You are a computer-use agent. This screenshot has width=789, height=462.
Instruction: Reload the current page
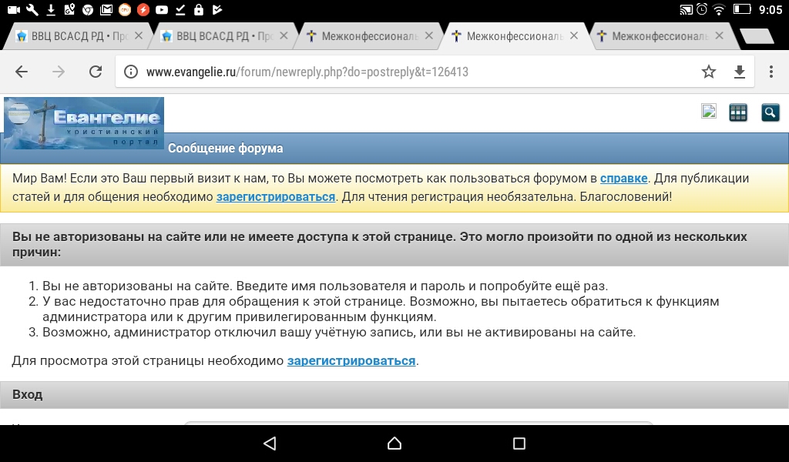pos(96,72)
